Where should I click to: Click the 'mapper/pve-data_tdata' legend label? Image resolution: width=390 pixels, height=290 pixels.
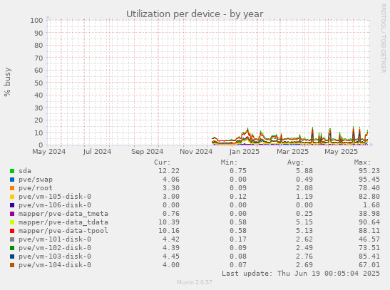click(x=63, y=222)
